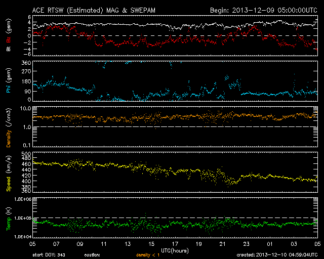Select the 'start DOY: 343' footer text

coord(49,255)
